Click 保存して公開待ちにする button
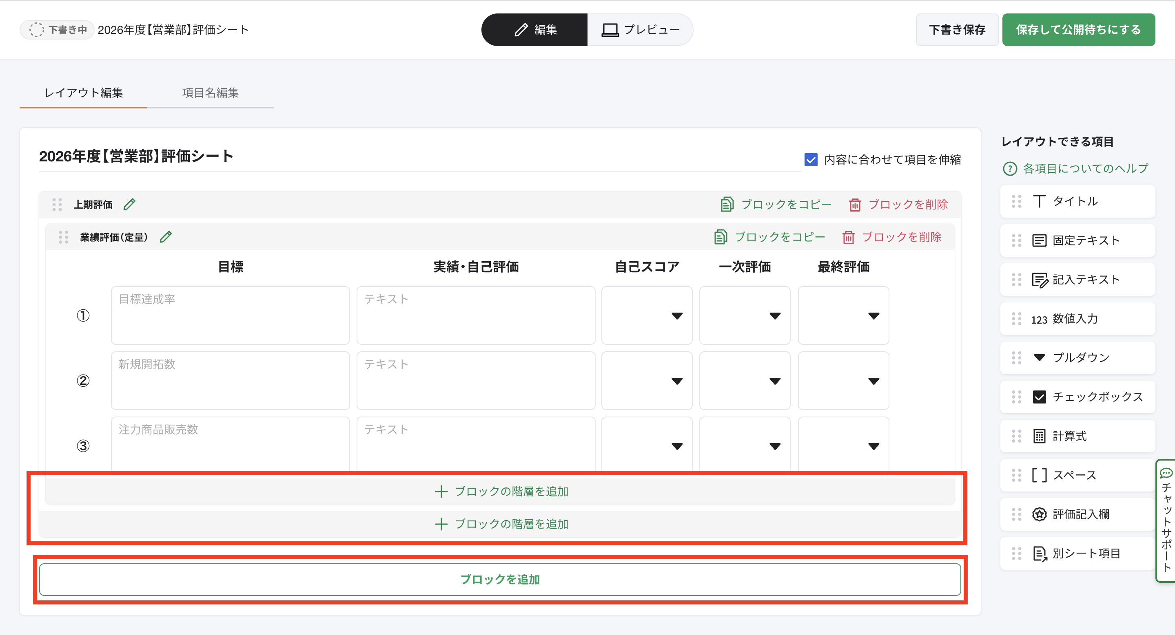Screen dimensions: 1175x635 tap(1078, 30)
